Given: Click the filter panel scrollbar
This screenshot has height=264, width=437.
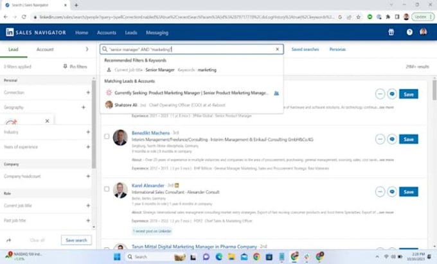Looking at the screenshot, I should point(94,124).
